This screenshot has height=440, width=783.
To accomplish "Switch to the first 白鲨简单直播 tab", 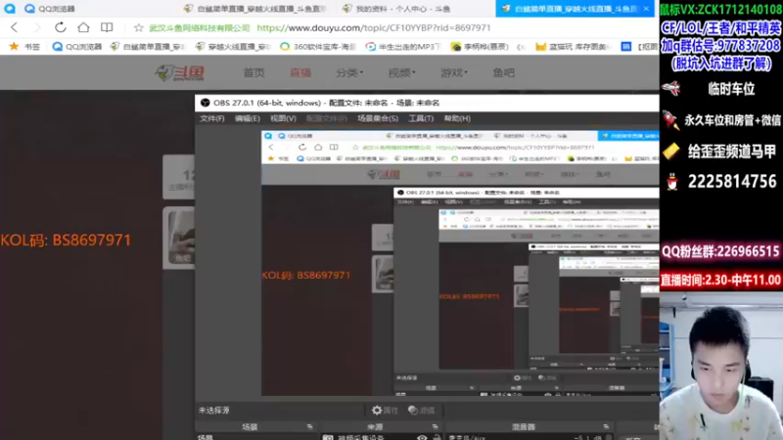I will click(x=254, y=9).
